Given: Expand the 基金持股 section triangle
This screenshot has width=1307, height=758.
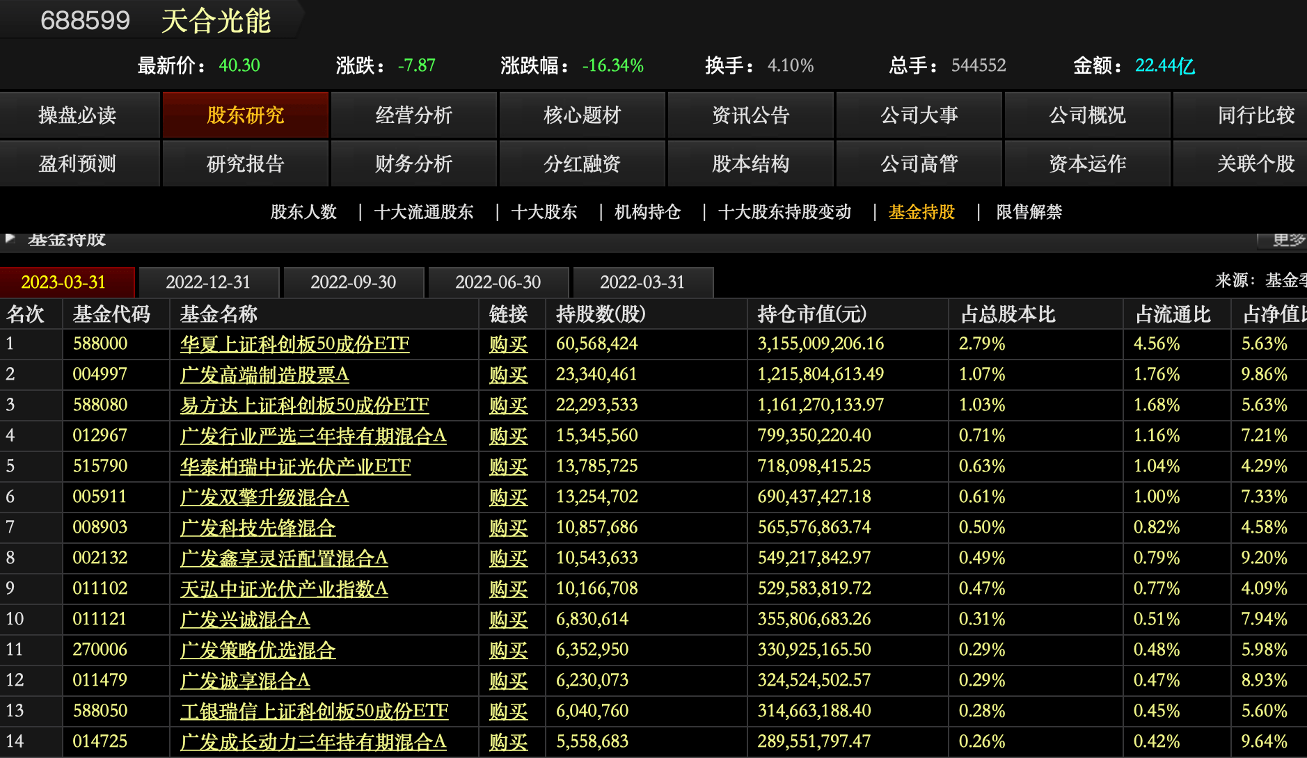Looking at the screenshot, I should [10, 239].
